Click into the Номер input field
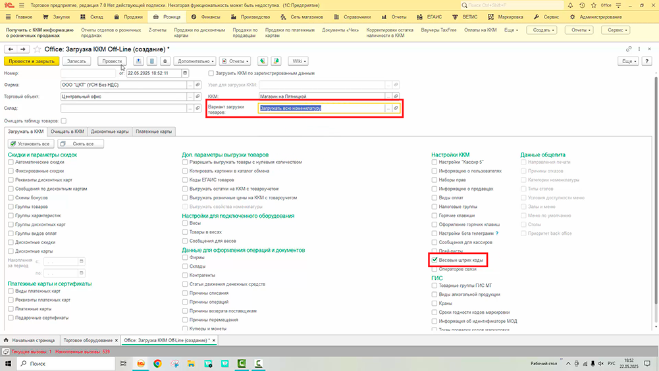 [x=87, y=73]
